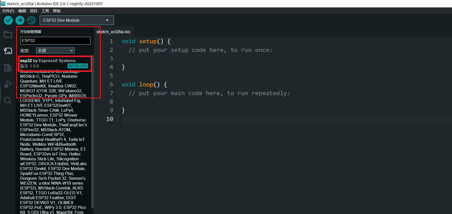Viewport: 452px width, 214px height.
Task: Click the closing brace on line 9
Action: point(123,110)
